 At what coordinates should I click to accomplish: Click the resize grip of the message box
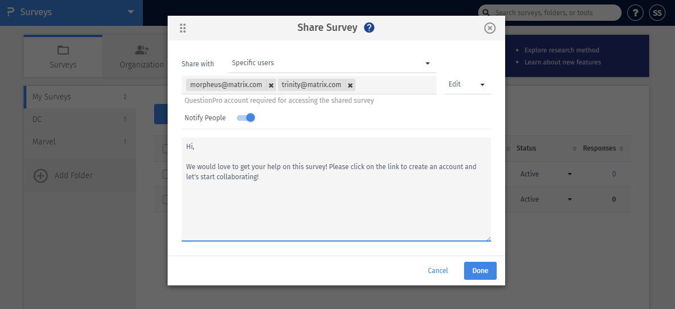488,238
